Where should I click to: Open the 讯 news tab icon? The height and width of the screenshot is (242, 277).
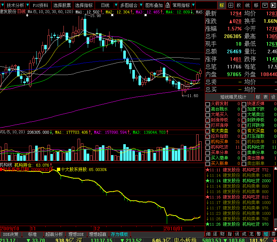(x=237, y=234)
